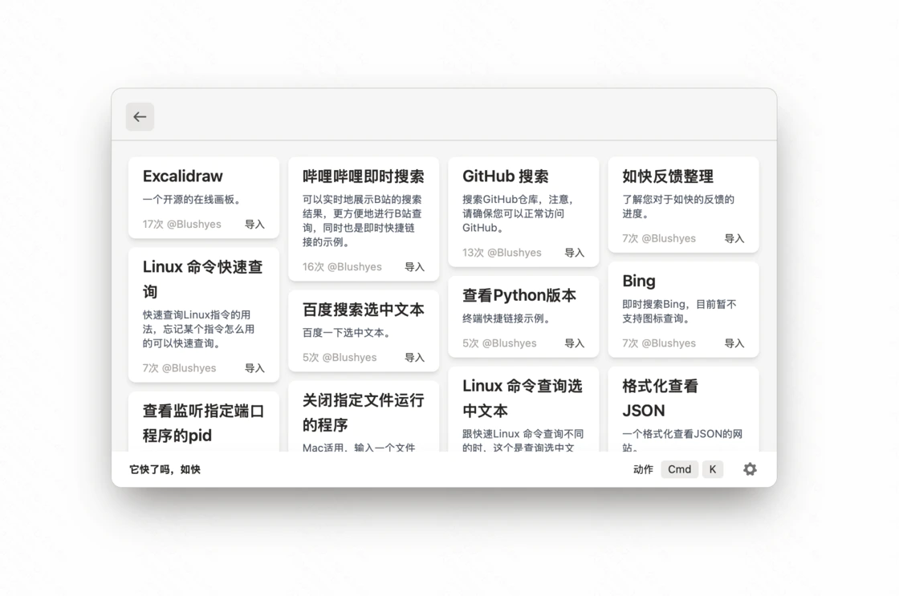Click the 搜索GitHub仓库 description text
899x596 pixels.
click(519, 213)
